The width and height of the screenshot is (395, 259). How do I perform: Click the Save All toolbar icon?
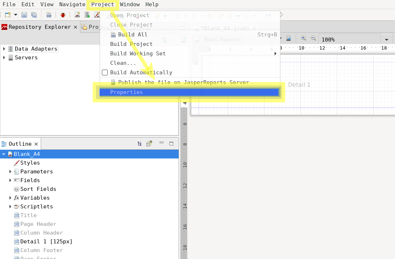click(34, 15)
